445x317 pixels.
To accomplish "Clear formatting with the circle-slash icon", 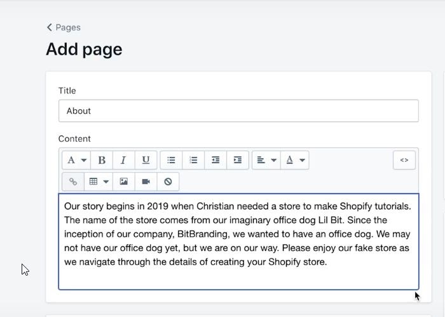I will [x=168, y=182].
